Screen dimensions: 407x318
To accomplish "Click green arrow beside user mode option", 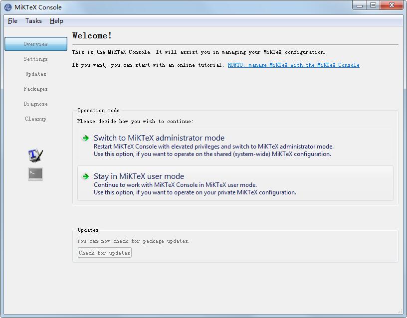I will click(x=86, y=176).
